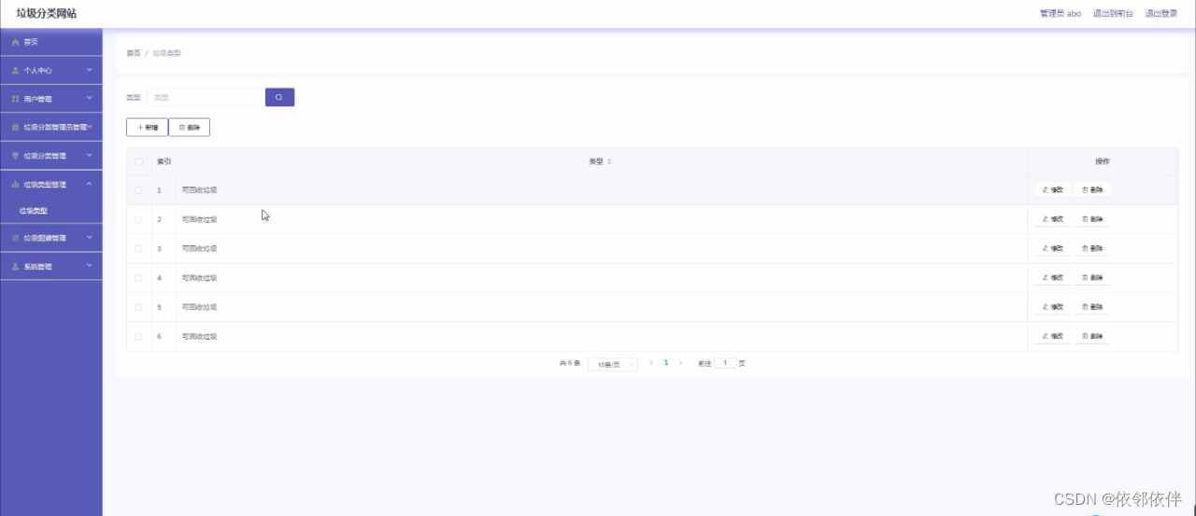Click the trash 删除 icon in row 2

(1085, 219)
